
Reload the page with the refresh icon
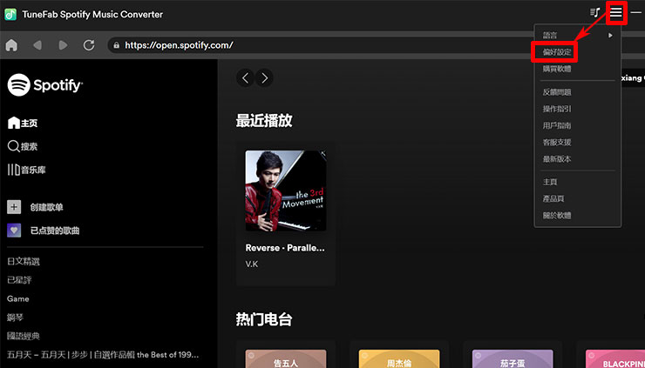pos(89,45)
